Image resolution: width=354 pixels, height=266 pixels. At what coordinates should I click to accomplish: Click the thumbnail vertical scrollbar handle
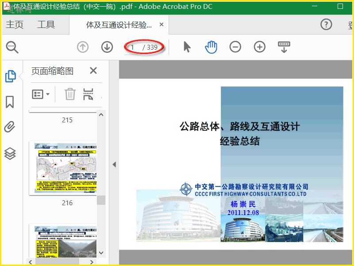point(101,200)
